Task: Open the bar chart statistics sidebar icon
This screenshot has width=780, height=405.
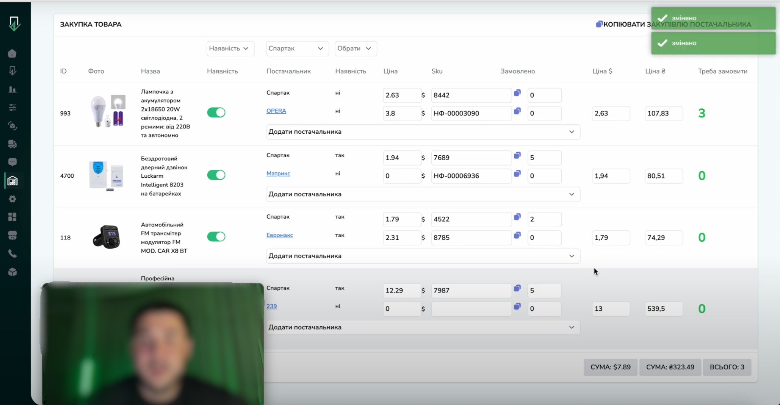Action: click(x=12, y=89)
